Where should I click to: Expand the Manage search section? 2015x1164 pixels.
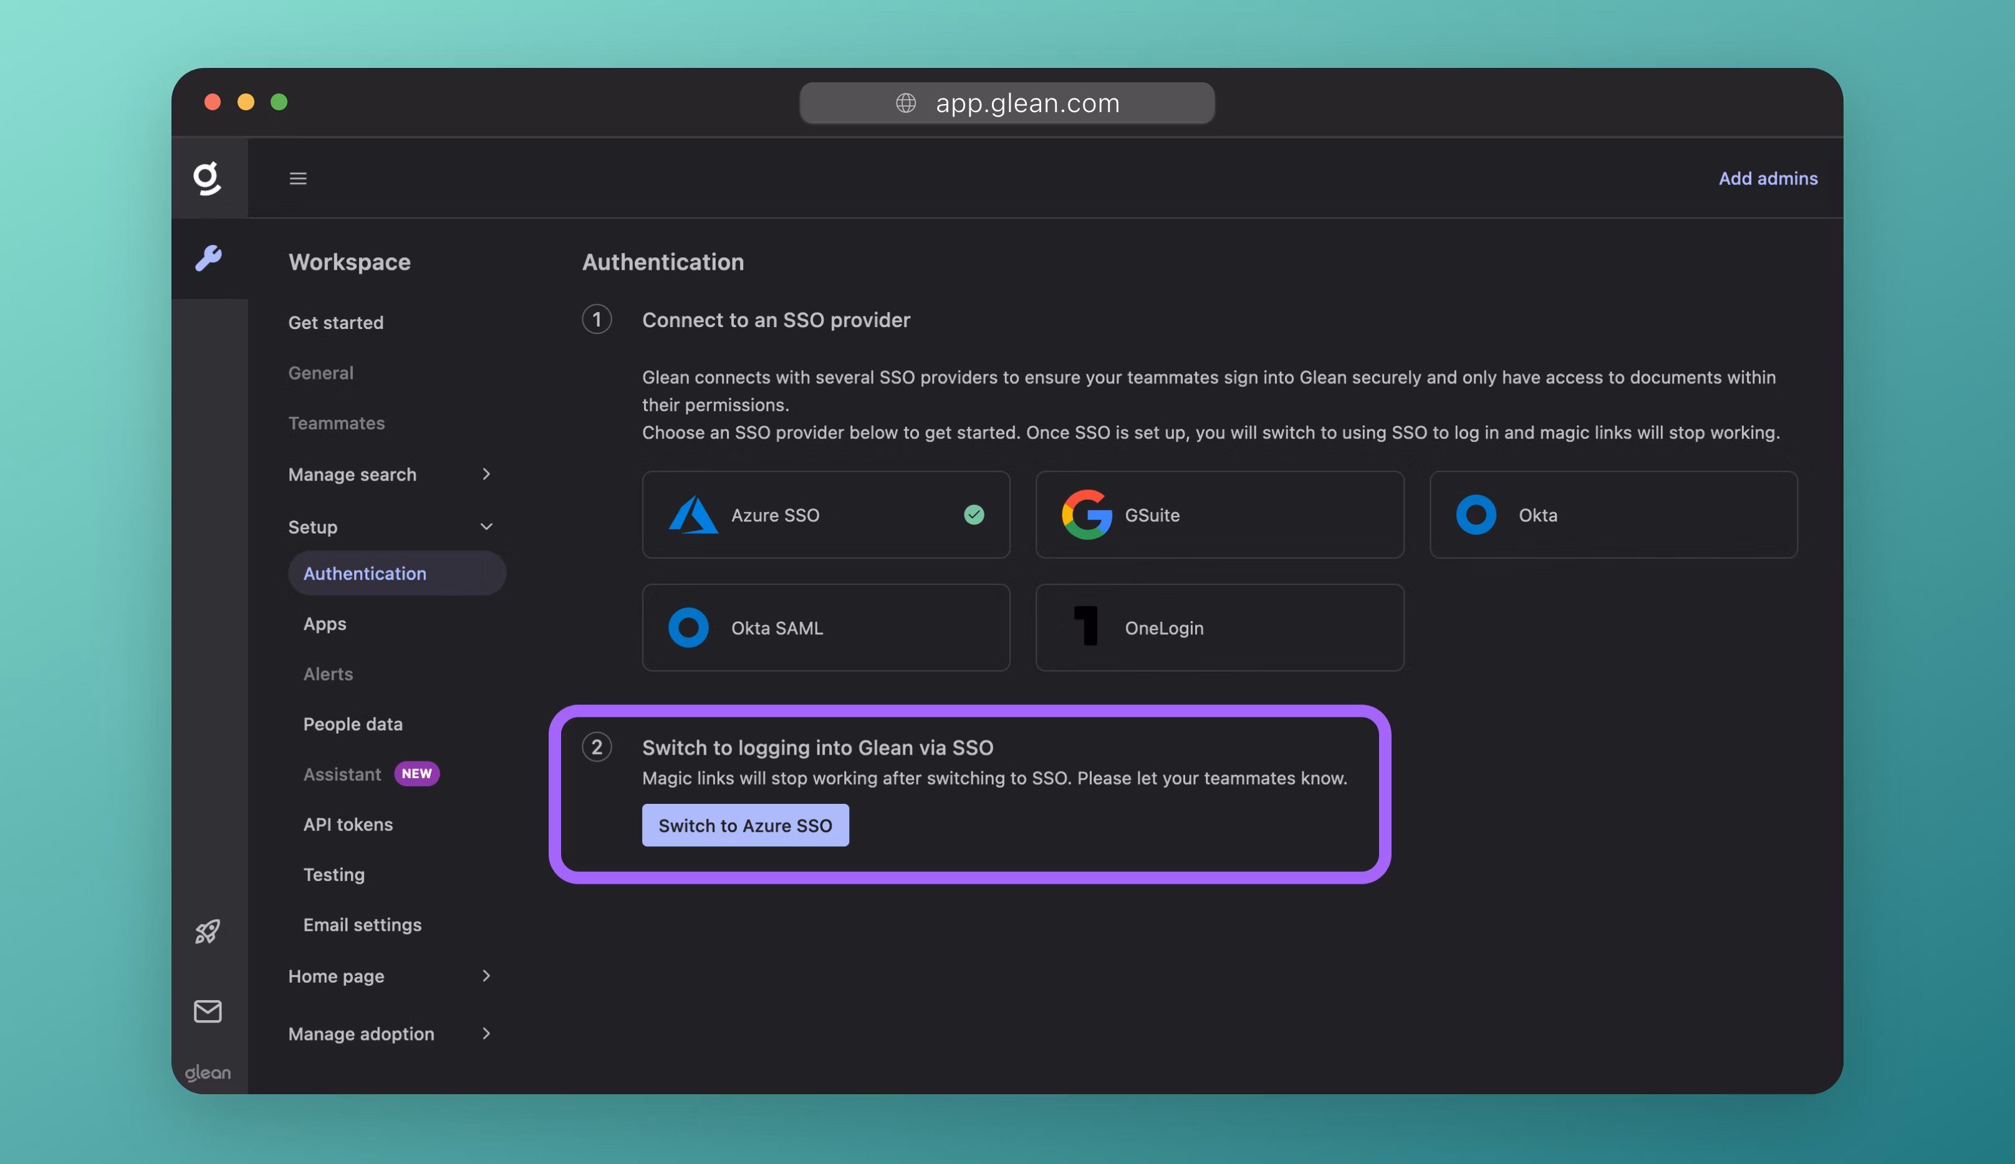tap(486, 474)
